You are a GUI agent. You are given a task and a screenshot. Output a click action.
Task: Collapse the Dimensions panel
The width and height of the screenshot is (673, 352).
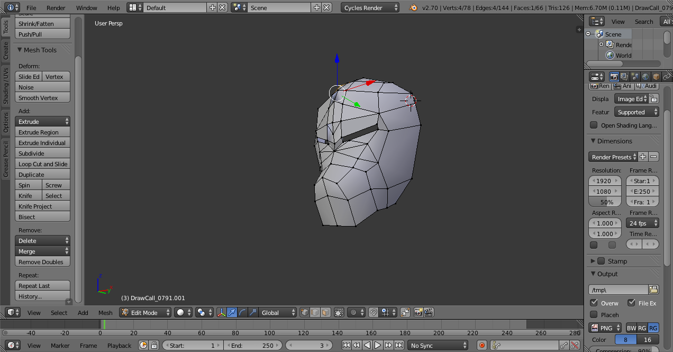point(593,141)
